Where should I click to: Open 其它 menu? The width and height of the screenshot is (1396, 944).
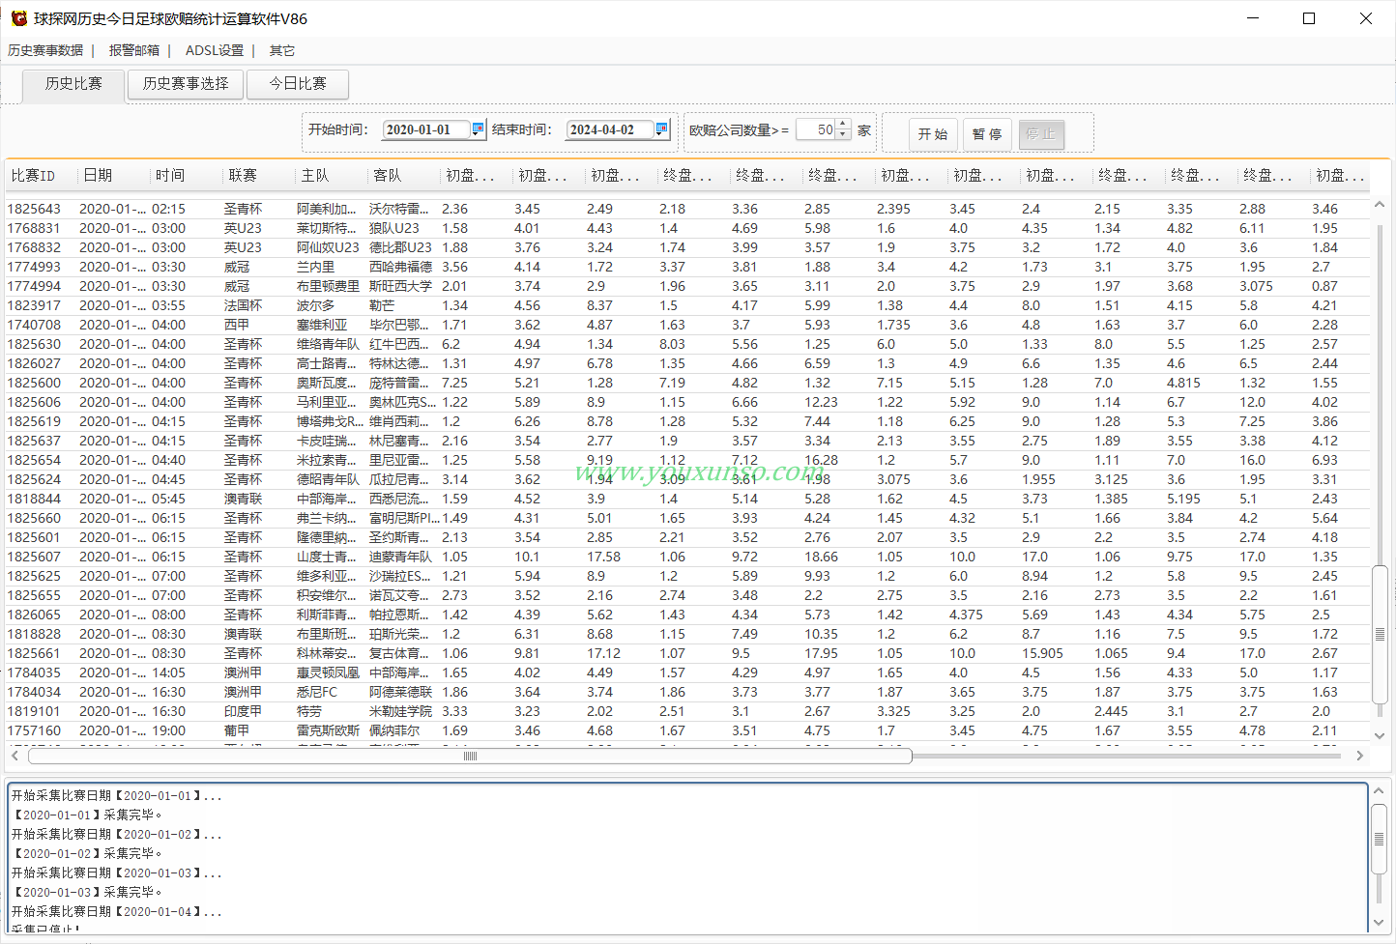point(281,50)
